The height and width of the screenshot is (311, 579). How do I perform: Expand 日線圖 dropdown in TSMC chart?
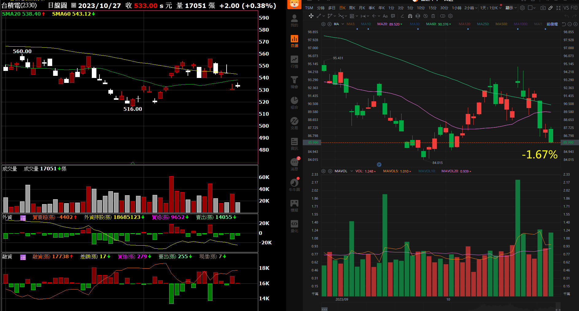[x=74, y=5]
